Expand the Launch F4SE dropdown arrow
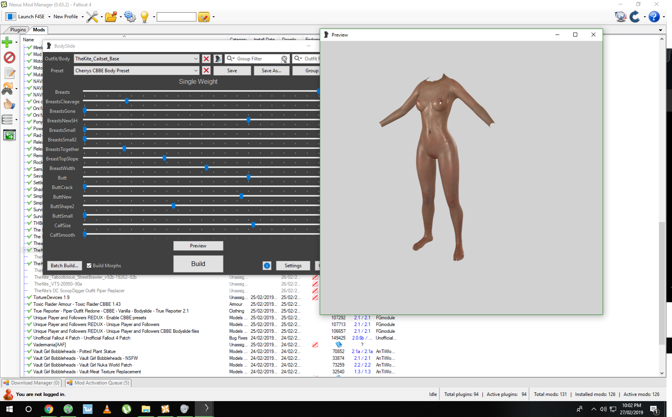This screenshot has height=417, width=672. coord(49,17)
